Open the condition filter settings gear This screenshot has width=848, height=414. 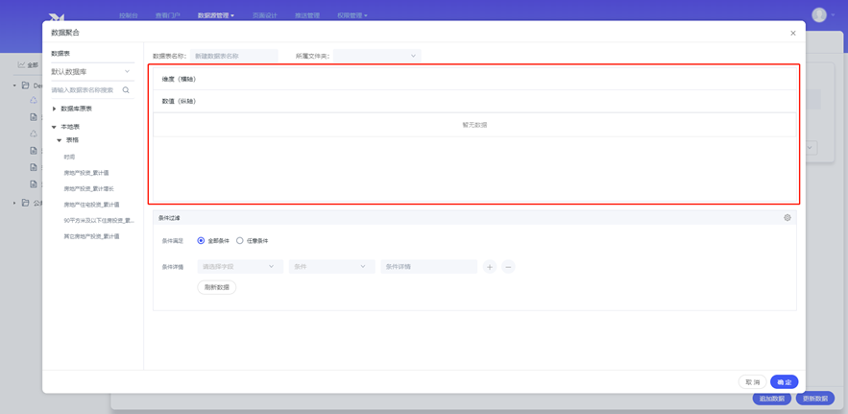pyautogui.click(x=787, y=218)
